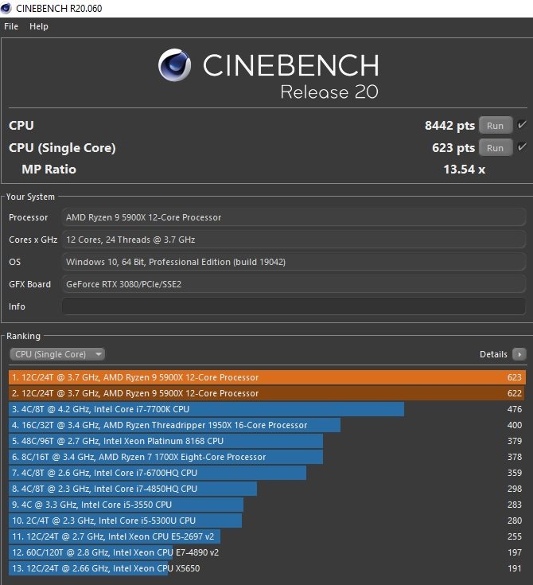The height and width of the screenshot is (585, 533).
Task: Open the CPU (Single Core) ranking dropdown
Action: click(x=57, y=354)
